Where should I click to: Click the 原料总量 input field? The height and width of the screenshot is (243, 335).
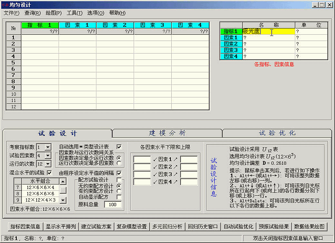[112, 205]
